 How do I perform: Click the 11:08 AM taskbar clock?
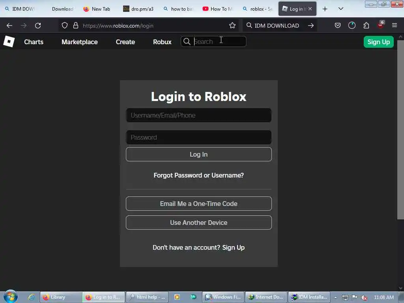point(383,297)
